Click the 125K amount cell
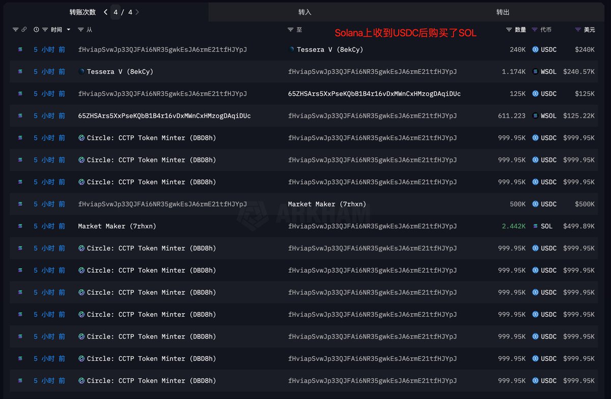Image resolution: width=611 pixels, height=399 pixels. 517,94
